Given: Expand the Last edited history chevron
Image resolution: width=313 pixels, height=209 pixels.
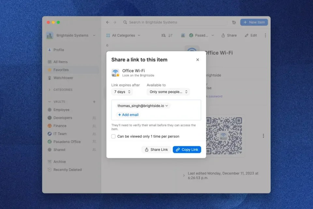Looking at the screenshot, I should click(x=184, y=176).
